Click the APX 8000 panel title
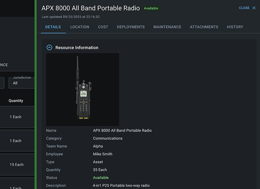 [91, 8]
